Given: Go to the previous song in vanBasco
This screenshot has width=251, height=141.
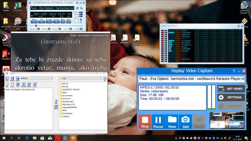Looking at the screenshot, I should (63, 22).
